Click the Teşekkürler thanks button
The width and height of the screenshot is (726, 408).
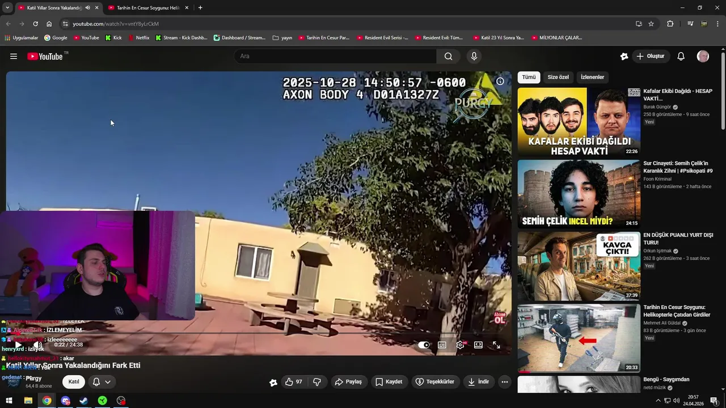434,382
